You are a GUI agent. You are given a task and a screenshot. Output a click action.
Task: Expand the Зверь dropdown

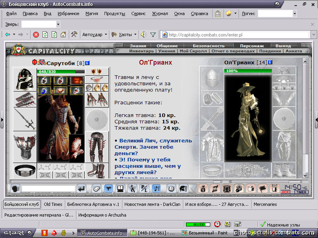click(x=58, y=24)
